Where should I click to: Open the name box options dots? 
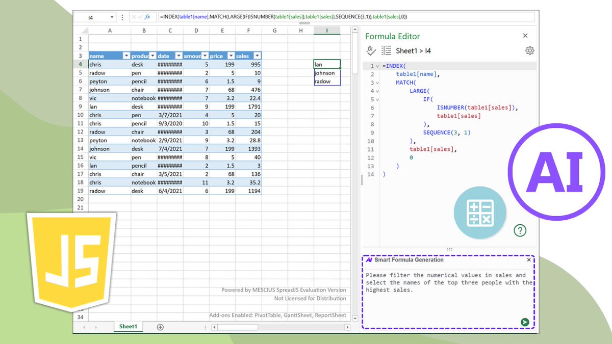tap(122, 17)
